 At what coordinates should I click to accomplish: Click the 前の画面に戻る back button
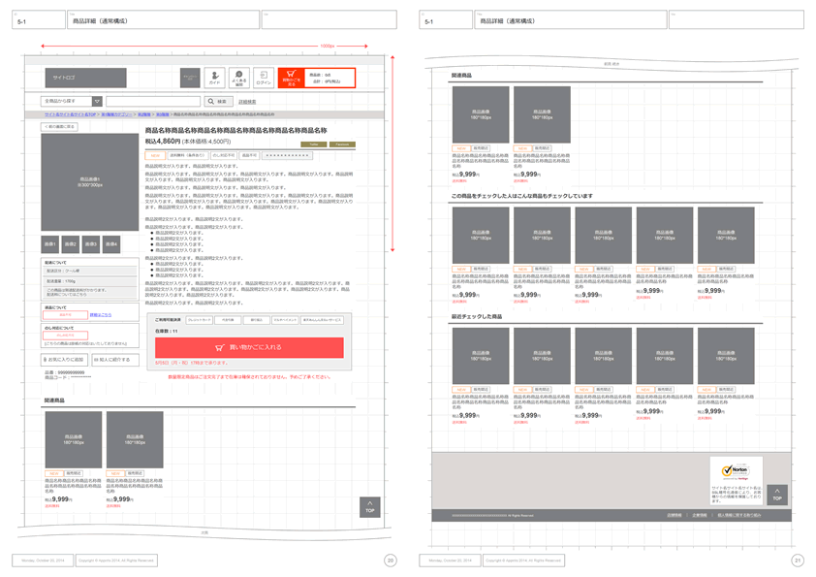59,127
